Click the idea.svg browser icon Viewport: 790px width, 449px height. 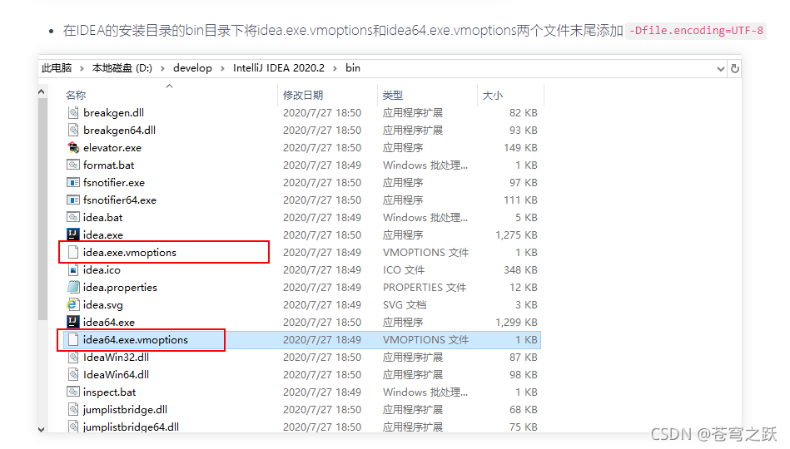[73, 304]
